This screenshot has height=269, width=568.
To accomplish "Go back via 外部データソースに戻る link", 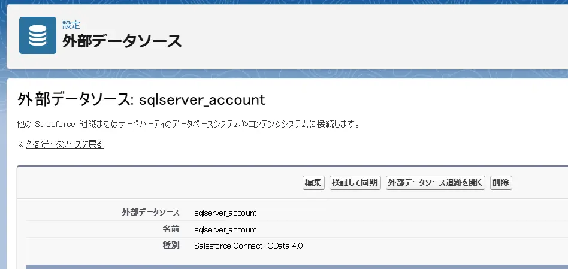I will pos(65,145).
